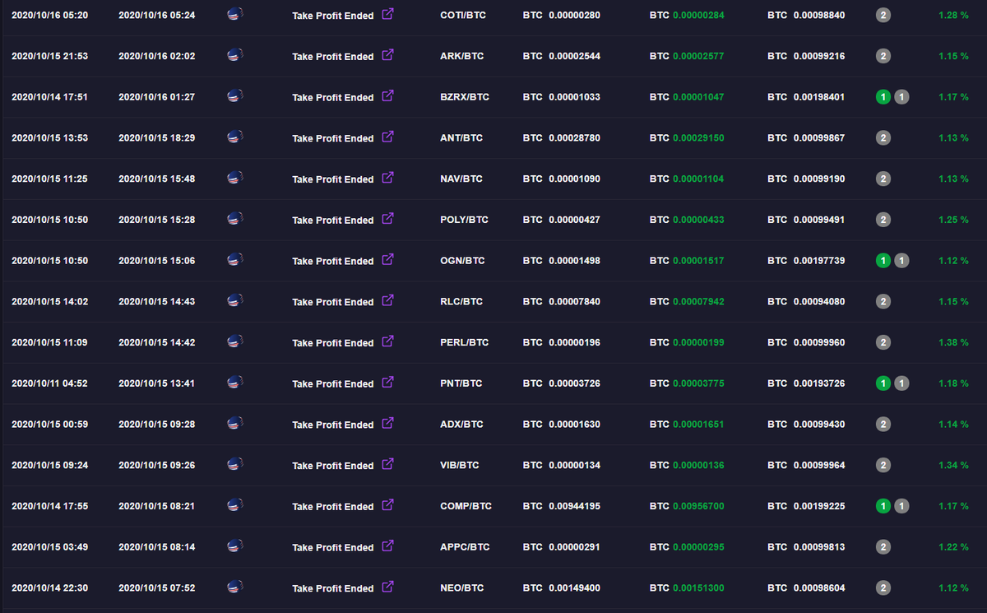The width and height of the screenshot is (987, 613).
Task: Click Take Profit Ended status for POLY/BTC
Action: coord(332,220)
